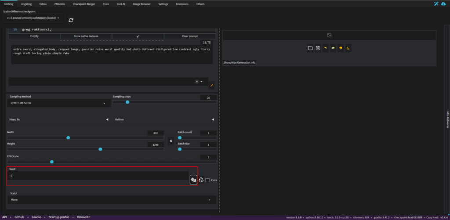Click the CFG Scale slider handle
450x220 pixels.
(52, 162)
